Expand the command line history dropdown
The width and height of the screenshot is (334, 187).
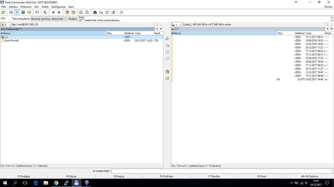[331, 171]
